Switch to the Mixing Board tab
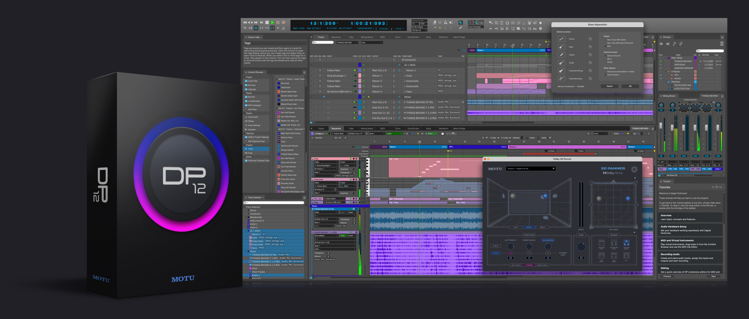This screenshot has height=319, width=749. (x=367, y=37)
